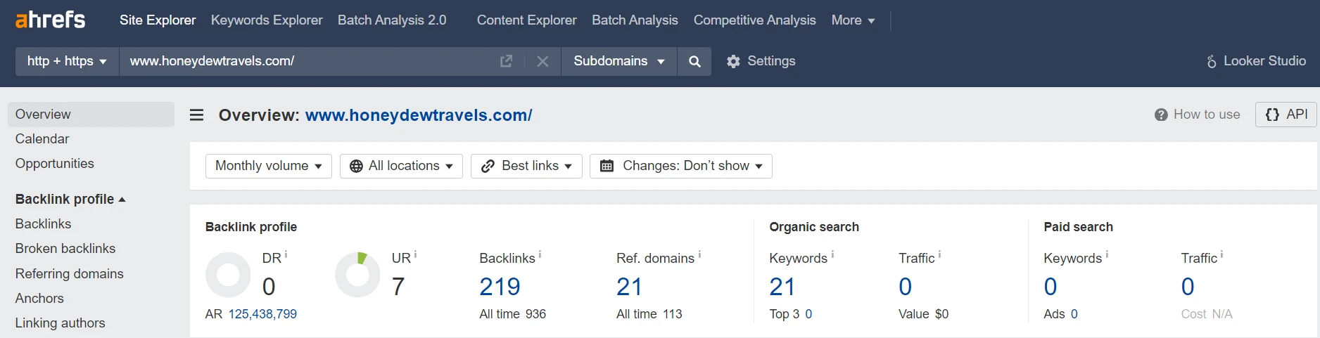
Task: Select Overview in sidebar
Action: point(91,115)
